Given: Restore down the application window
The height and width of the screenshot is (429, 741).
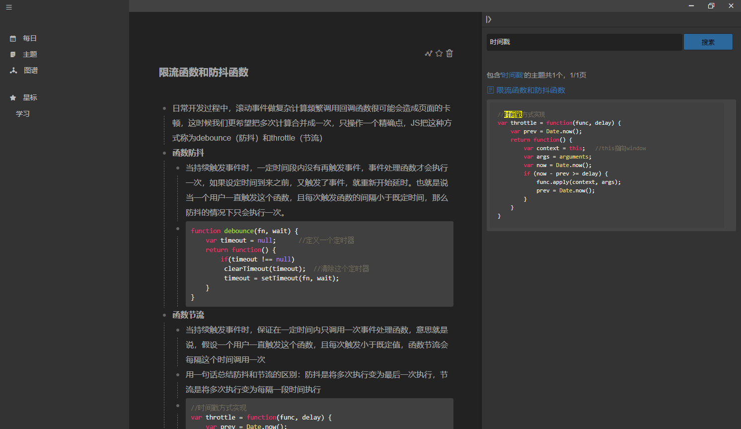Looking at the screenshot, I should point(711,5).
